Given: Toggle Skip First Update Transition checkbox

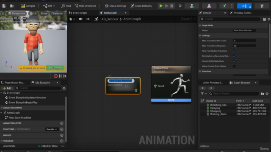Looking at the screenshot, I should [234, 51].
